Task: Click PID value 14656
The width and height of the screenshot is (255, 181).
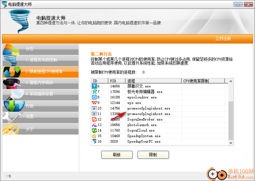Action: [115, 86]
